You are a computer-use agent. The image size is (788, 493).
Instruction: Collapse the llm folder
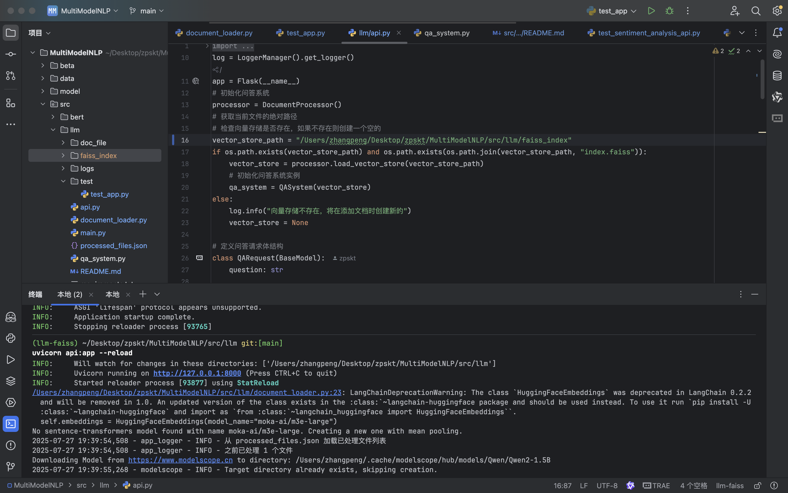[53, 130]
